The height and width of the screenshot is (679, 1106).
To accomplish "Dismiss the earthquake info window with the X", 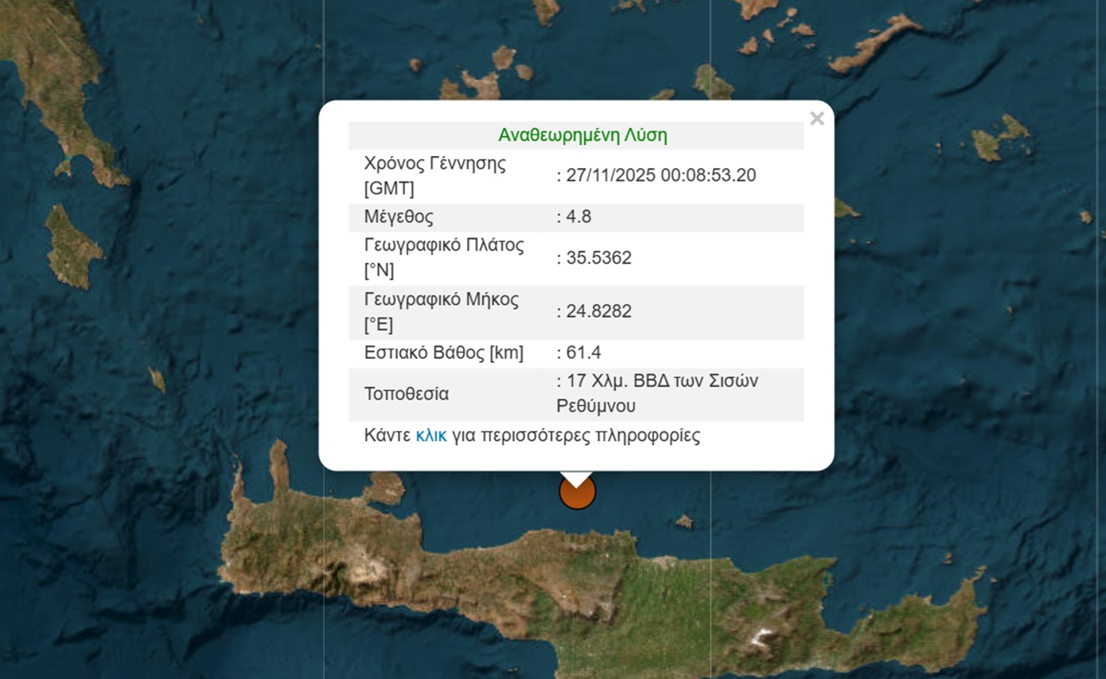I will click(817, 118).
